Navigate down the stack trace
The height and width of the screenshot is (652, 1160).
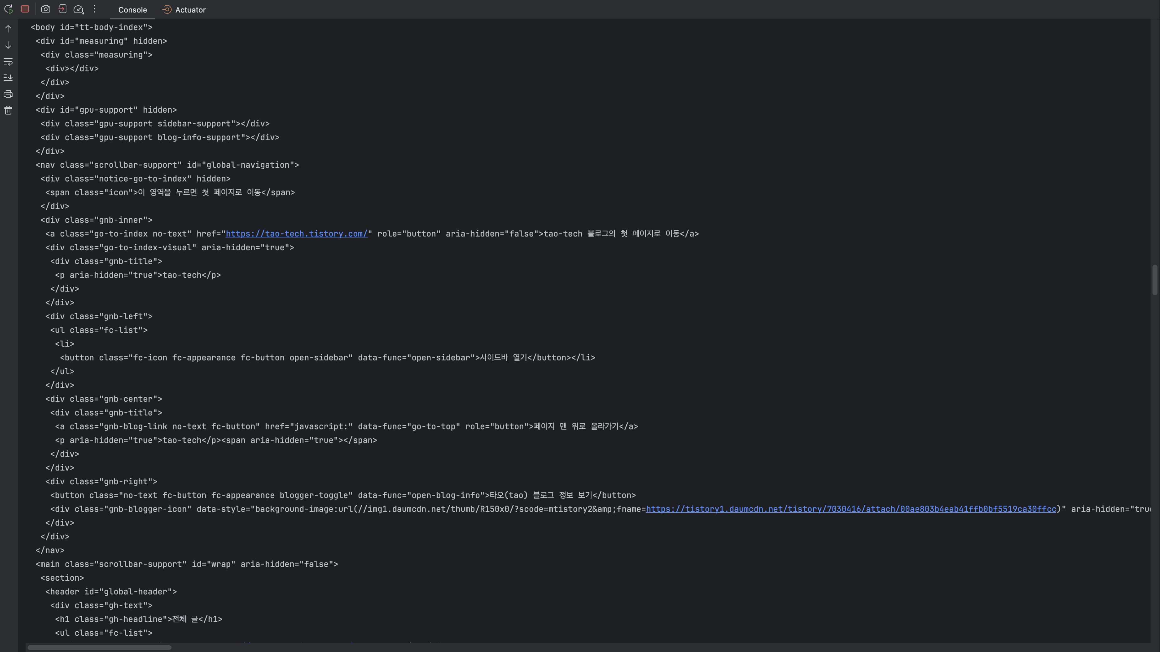[8, 45]
